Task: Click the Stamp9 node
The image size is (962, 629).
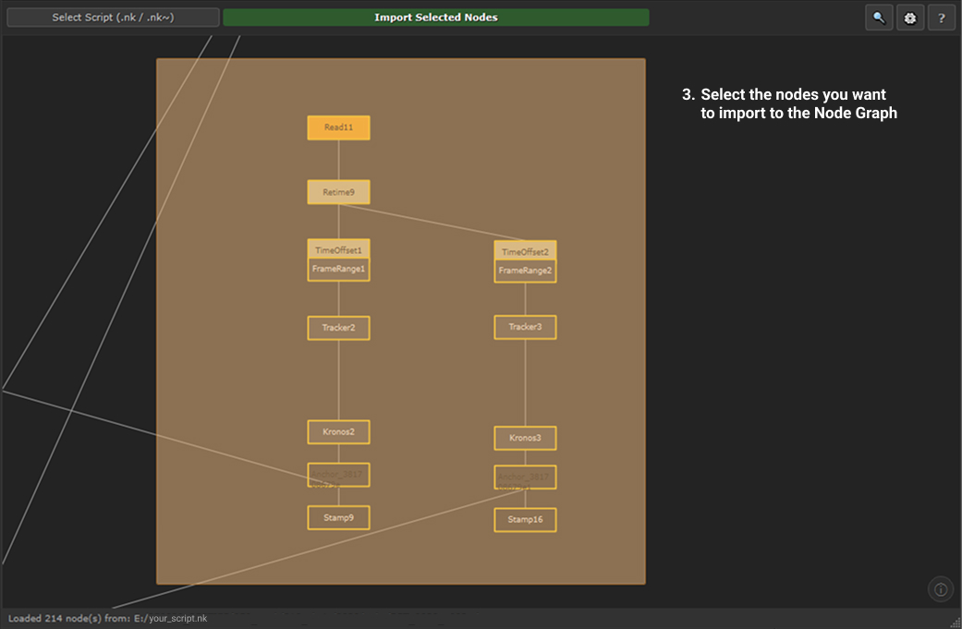Action: [x=338, y=517]
